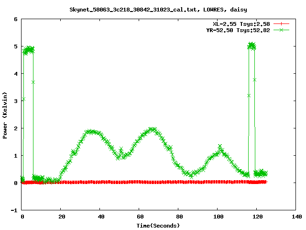Screen dimensions: 306x230
Task: Select the YR-52.50 Tsys:52.82 legend label
Action: [238, 30]
